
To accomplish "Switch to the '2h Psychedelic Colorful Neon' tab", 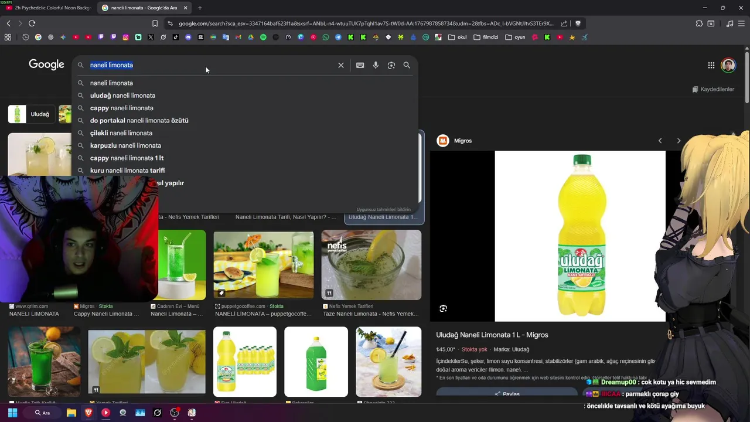I will point(47,8).
